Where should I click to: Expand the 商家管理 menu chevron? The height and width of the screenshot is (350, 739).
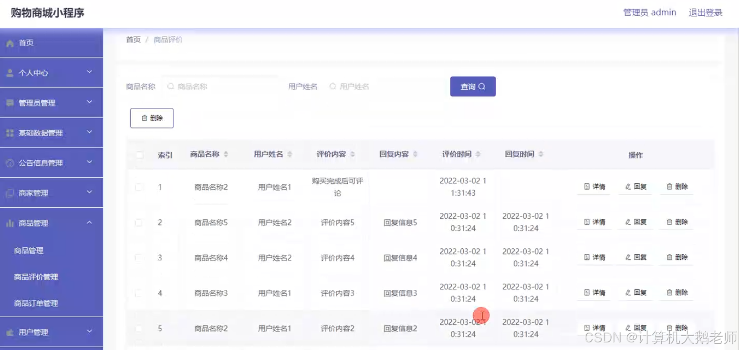point(89,192)
